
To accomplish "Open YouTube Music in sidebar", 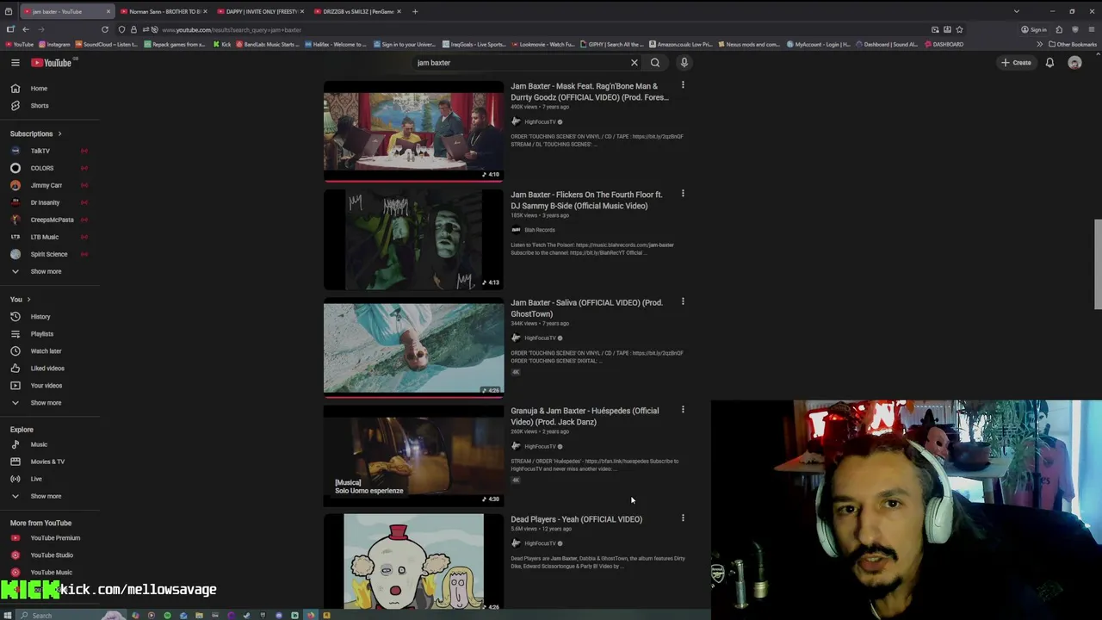I will (50, 573).
